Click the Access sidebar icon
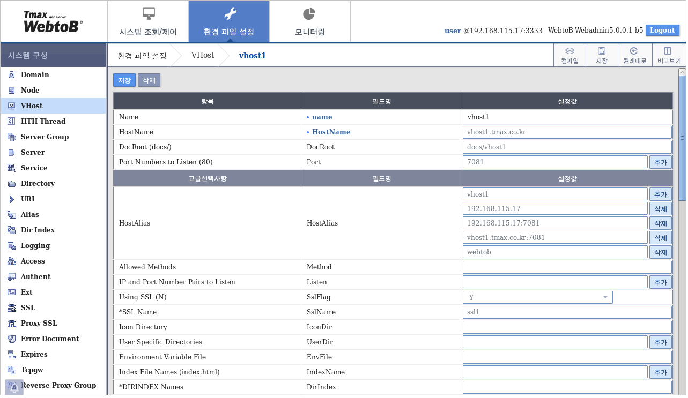The width and height of the screenshot is (688, 398). 11,261
